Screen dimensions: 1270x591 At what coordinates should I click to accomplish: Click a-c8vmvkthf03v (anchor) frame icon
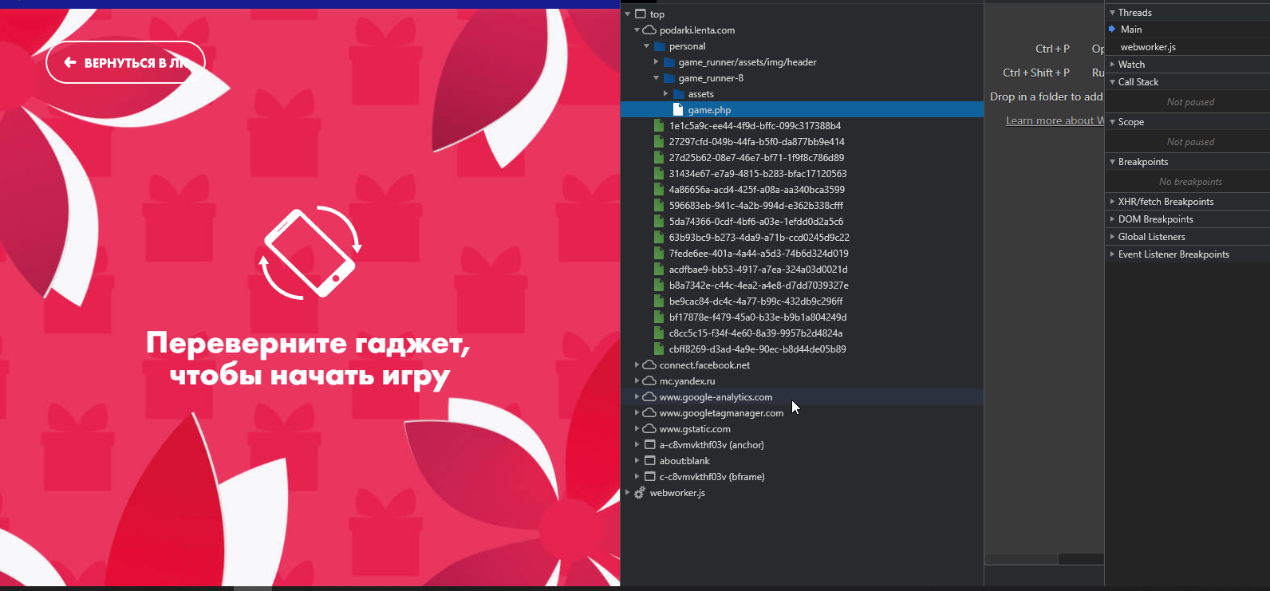click(649, 445)
